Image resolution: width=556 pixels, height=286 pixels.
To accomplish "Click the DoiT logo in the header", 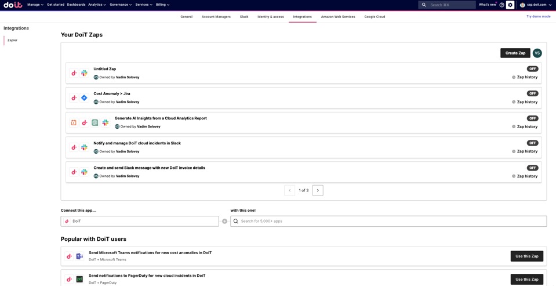I will 13,5.
